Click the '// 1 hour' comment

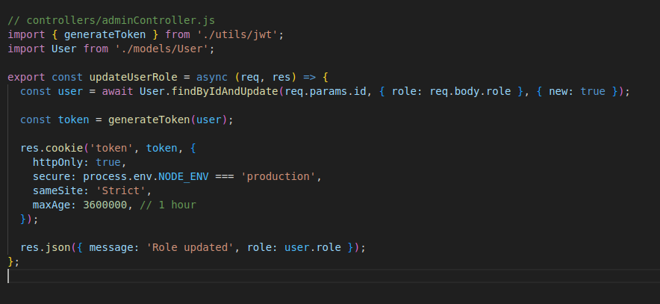tap(167, 205)
